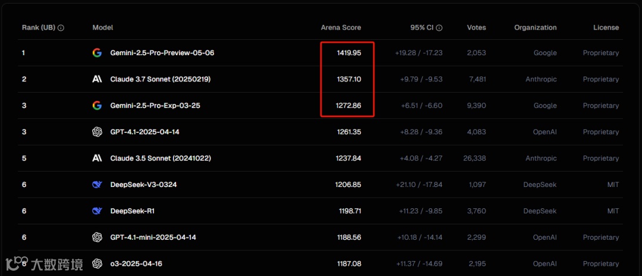Screen dimensions: 642x276
Task: Click the confidence interval +8.28 / -9.36
Action: tap(421, 132)
